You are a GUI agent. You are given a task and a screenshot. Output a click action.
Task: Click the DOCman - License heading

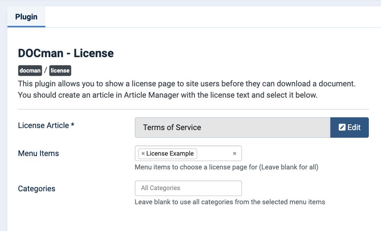(x=66, y=53)
